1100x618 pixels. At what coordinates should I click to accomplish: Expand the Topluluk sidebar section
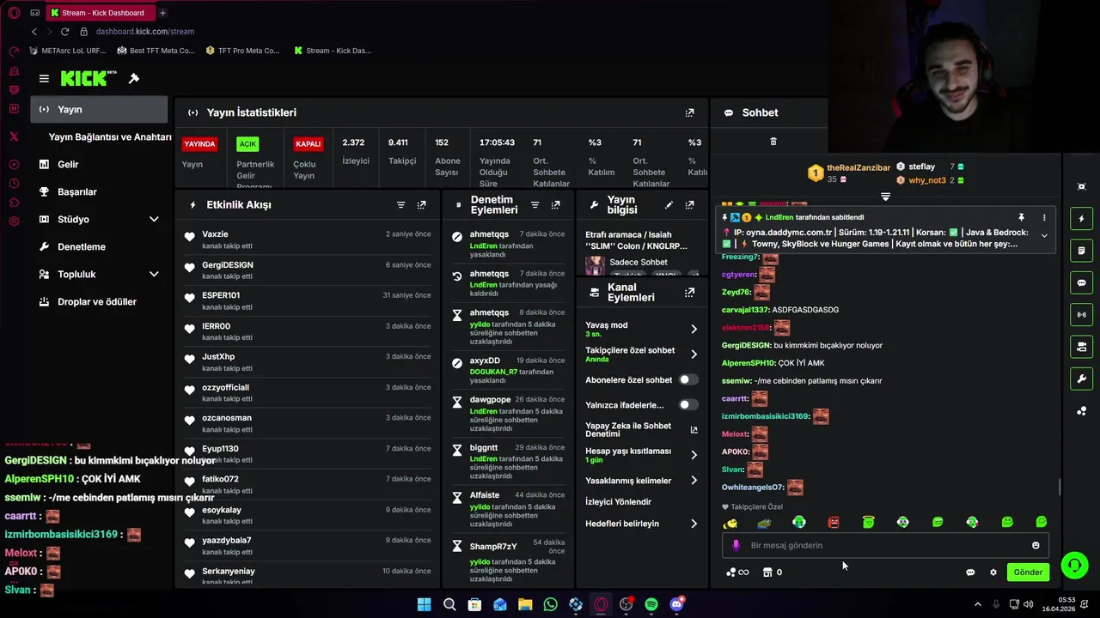154,274
